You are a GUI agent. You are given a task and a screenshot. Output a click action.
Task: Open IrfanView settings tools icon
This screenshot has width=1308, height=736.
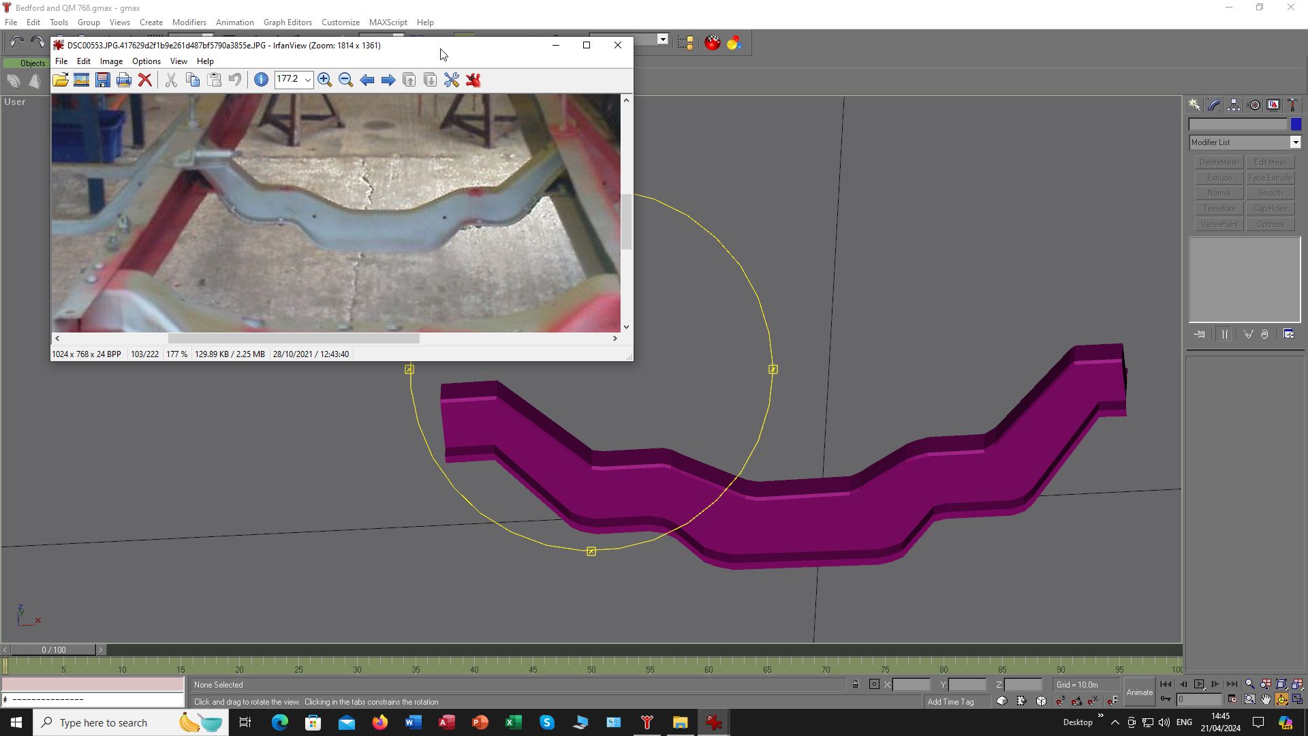pyautogui.click(x=452, y=80)
